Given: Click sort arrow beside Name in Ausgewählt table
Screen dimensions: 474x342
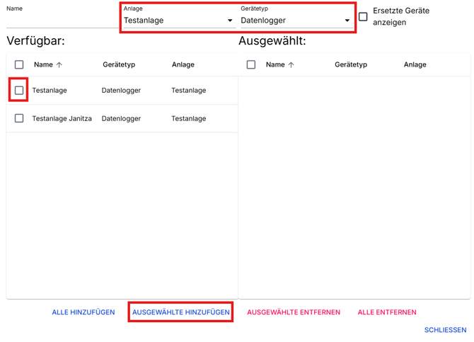Looking at the screenshot, I should 291,65.
